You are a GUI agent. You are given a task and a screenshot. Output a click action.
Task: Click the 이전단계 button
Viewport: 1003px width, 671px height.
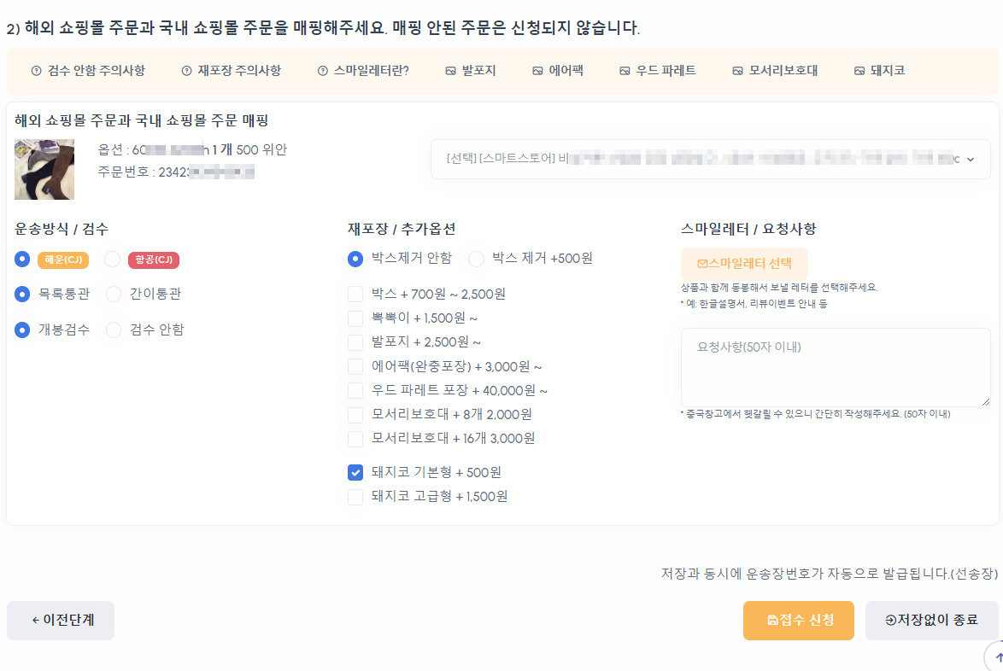coord(60,621)
